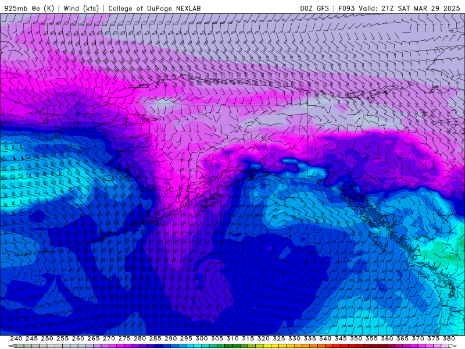This screenshot has height=349, width=465.
Task: Click the 345 value on the color scale
Action: 341,339
